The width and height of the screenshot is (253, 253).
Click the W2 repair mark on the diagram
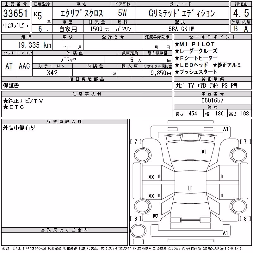tap(156, 216)
